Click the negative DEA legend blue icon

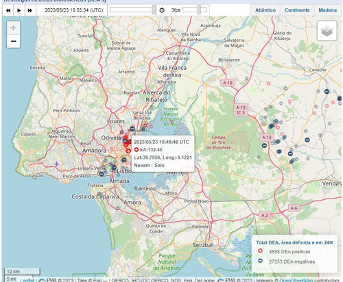point(260,261)
